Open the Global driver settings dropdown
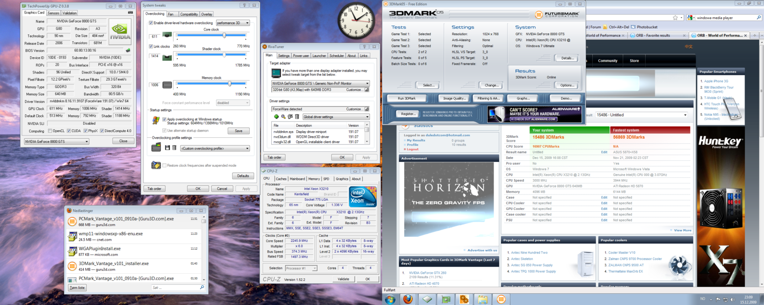The image size is (764, 305). [336, 117]
